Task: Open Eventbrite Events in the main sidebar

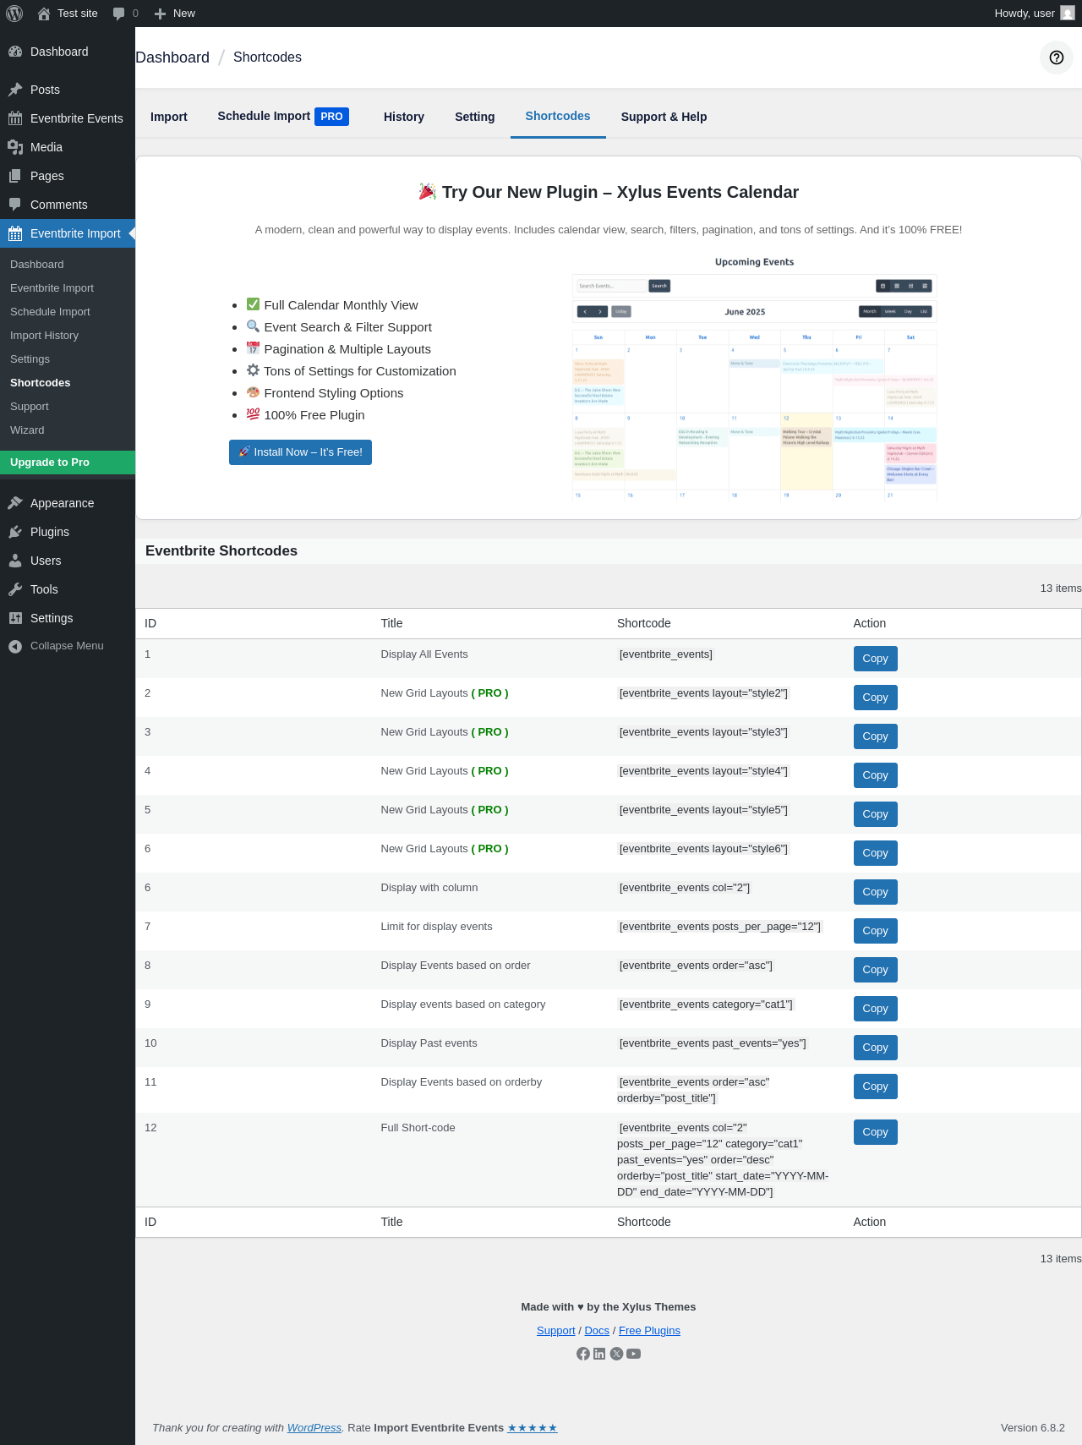Action: coord(68,118)
